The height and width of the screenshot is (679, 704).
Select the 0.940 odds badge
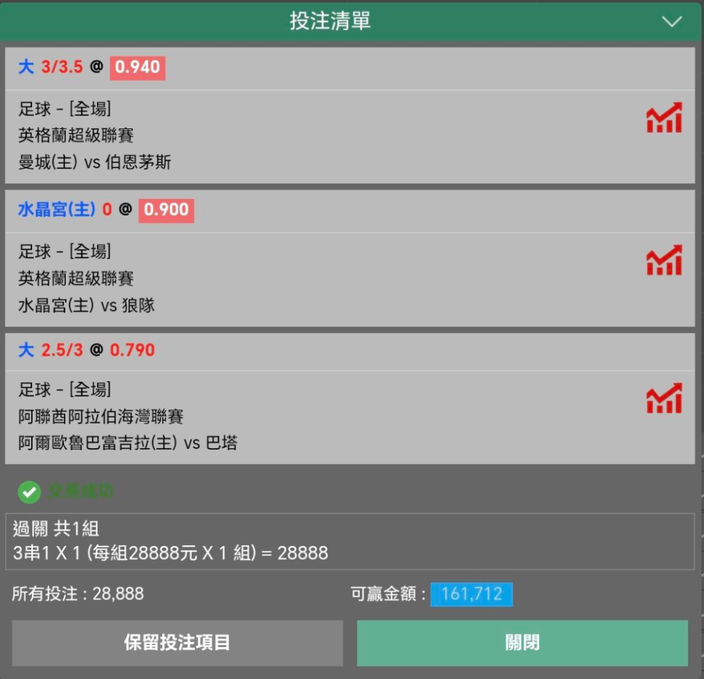[137, 68]
